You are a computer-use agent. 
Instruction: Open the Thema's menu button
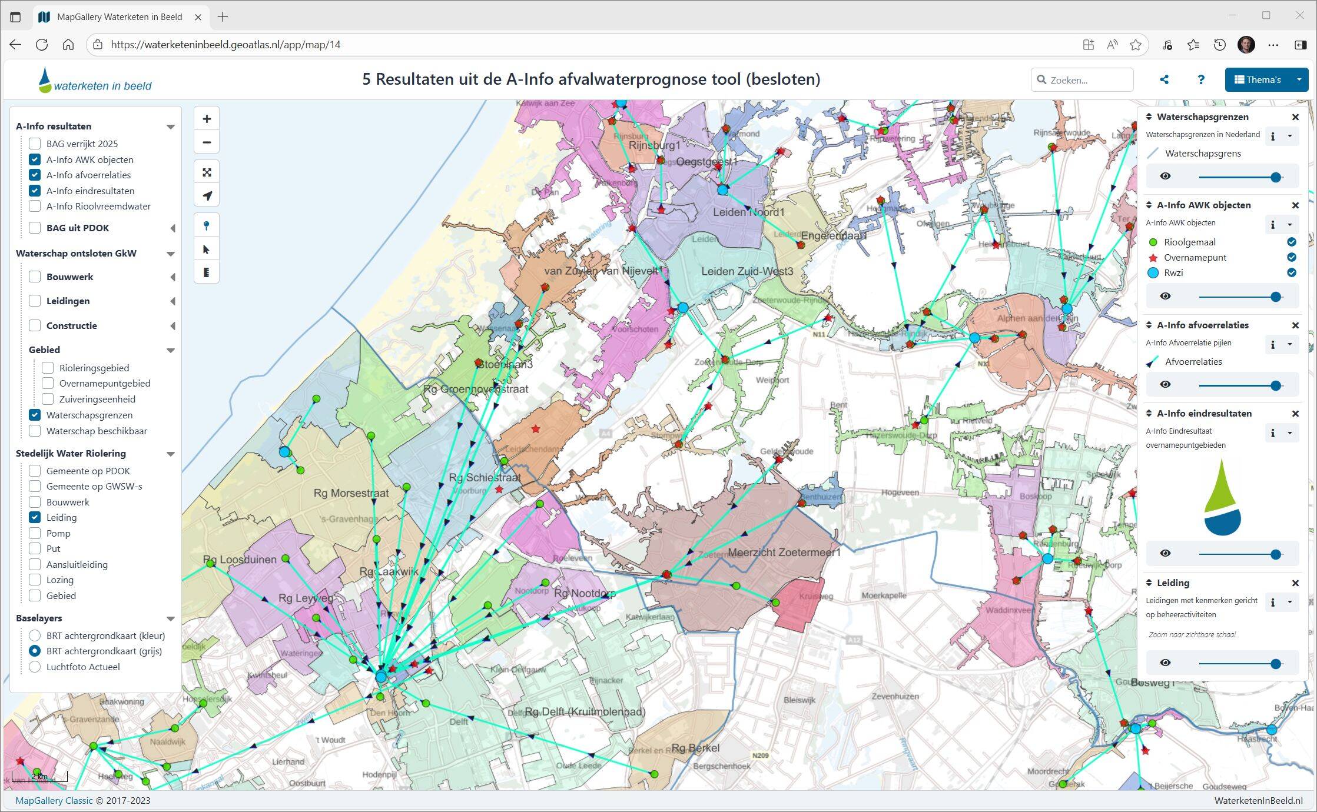tap(1258, 79)
